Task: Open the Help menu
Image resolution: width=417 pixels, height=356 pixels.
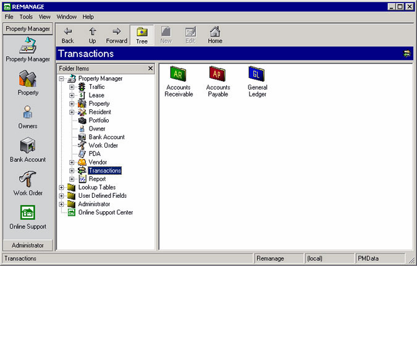Action: click(88, 17)
